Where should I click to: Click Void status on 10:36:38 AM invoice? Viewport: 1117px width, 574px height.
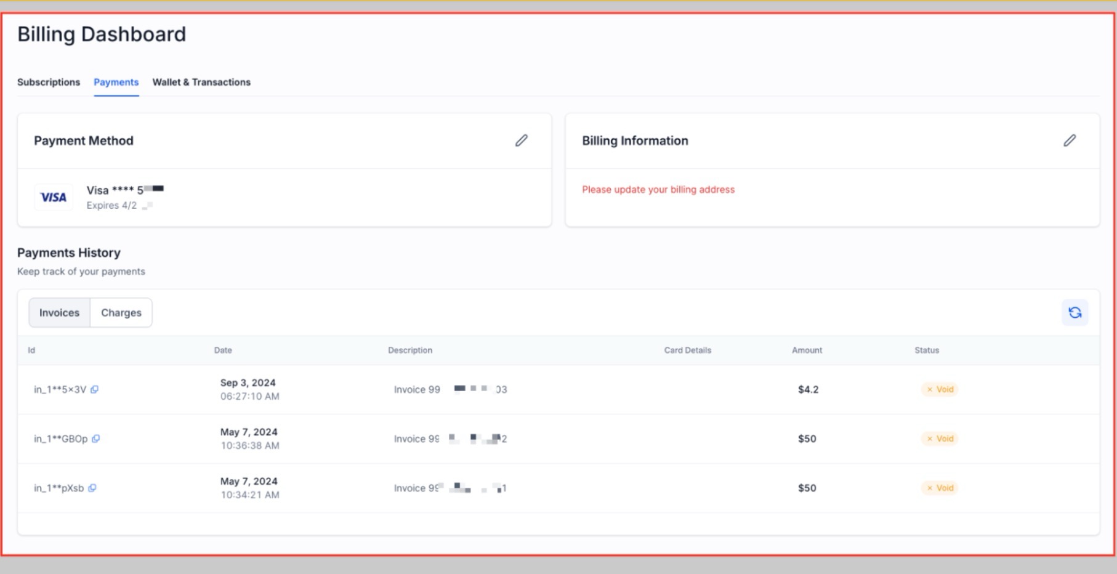(940, 439)
